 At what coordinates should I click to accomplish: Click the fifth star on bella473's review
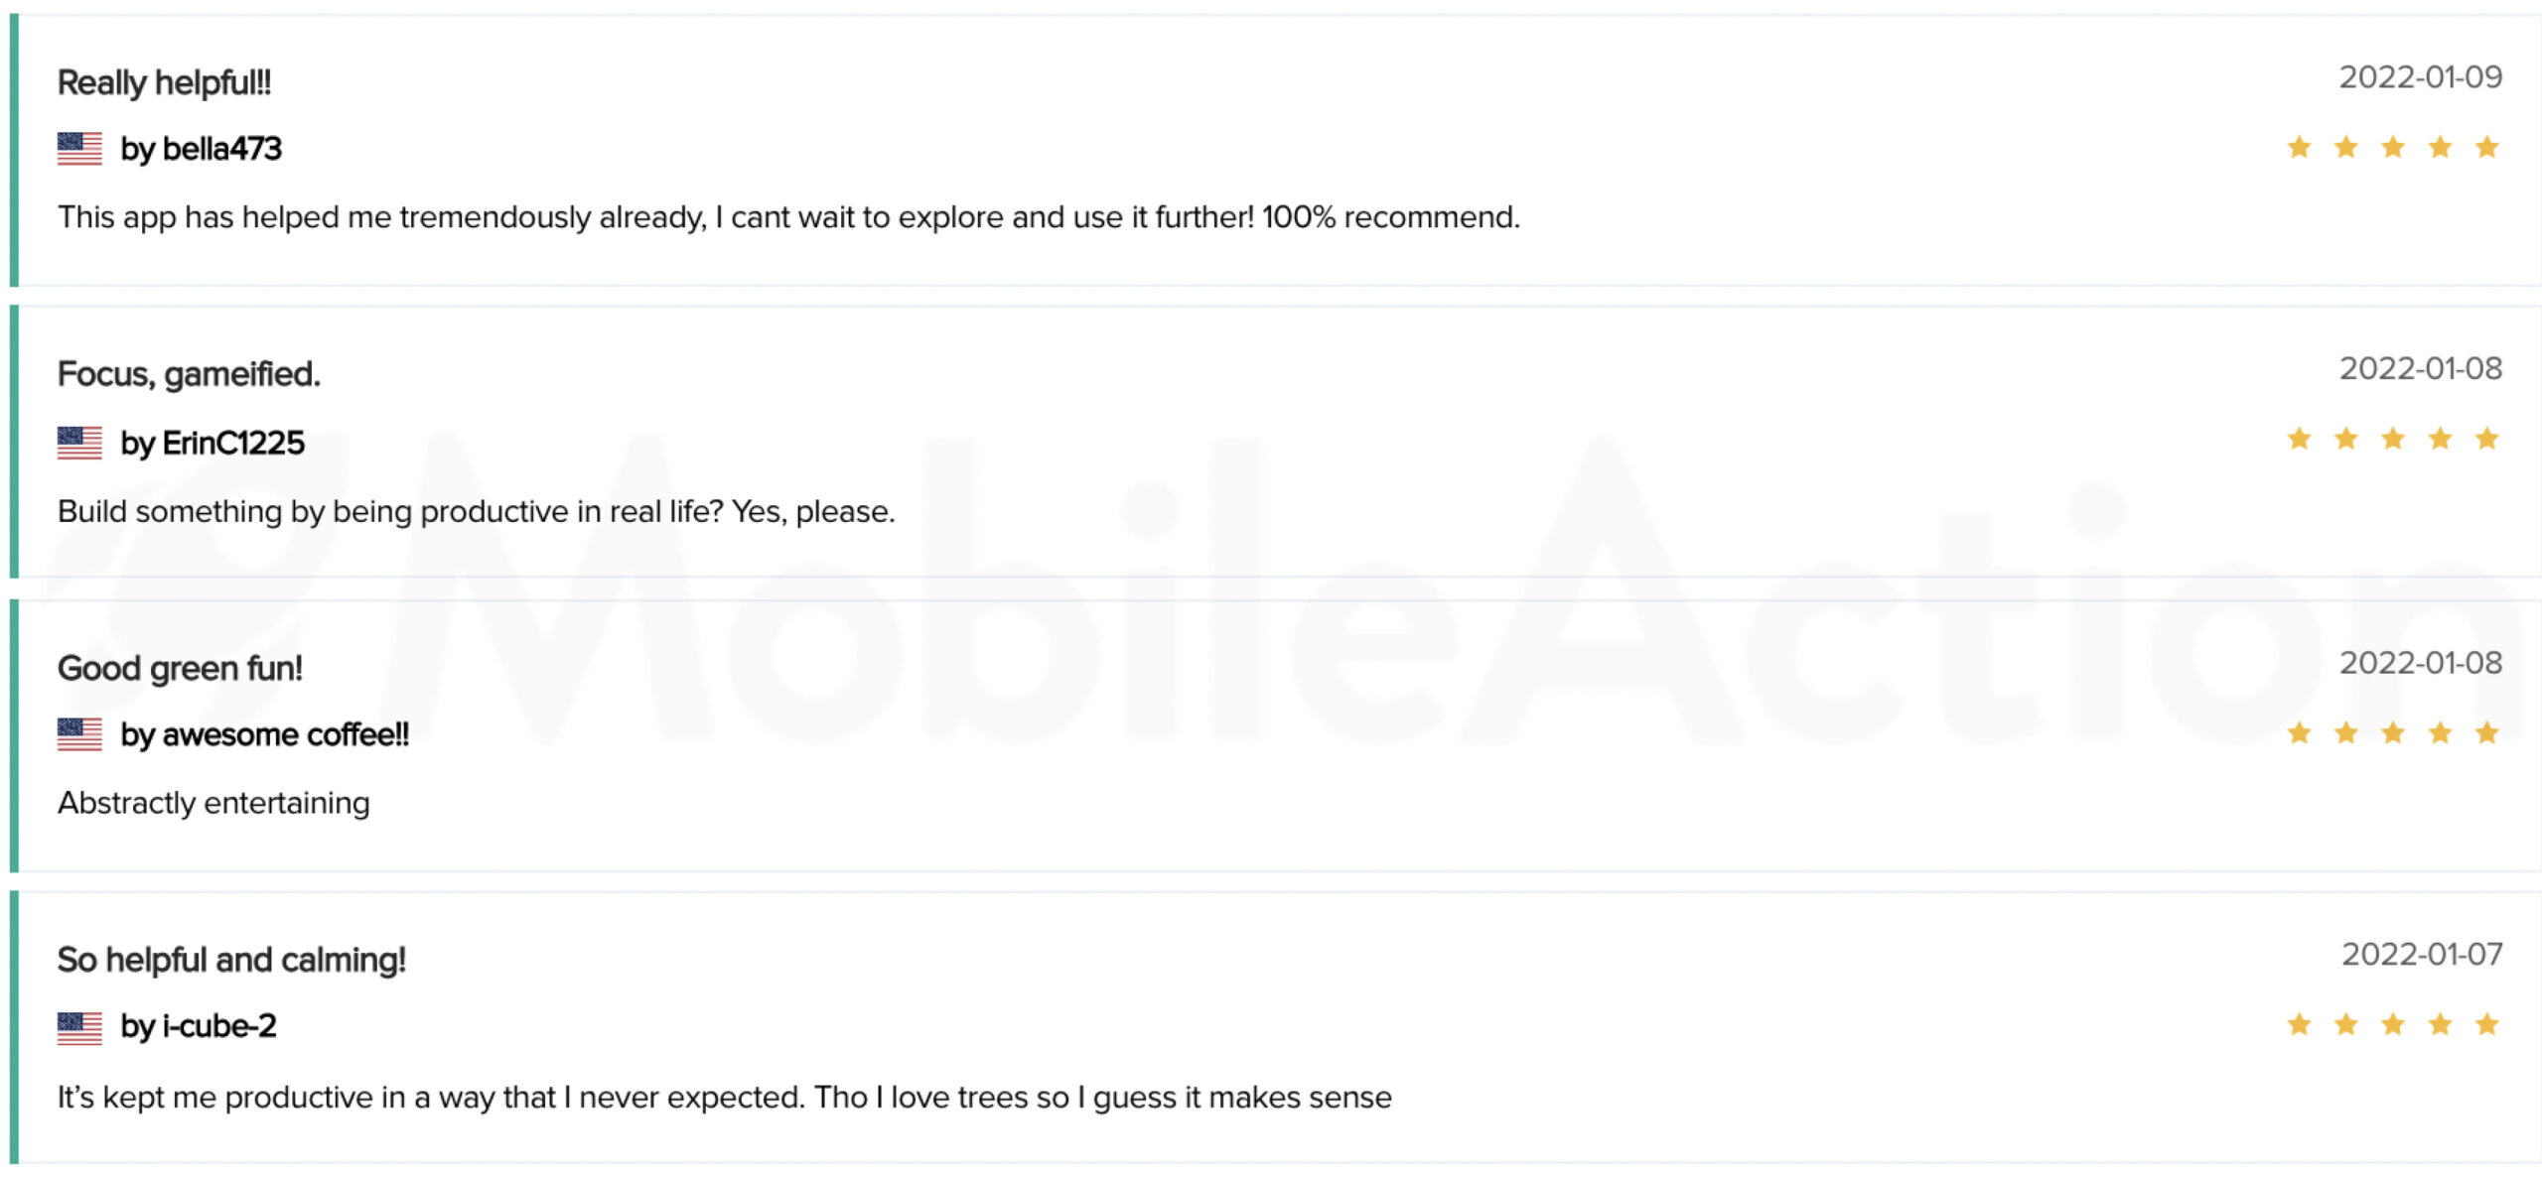2486,148
